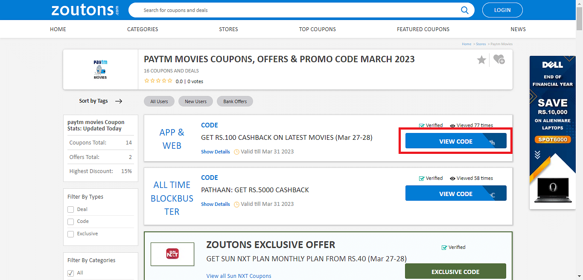
Task: Click the EXCLUSIVE CODE button
Action: (x=455, y=272)
